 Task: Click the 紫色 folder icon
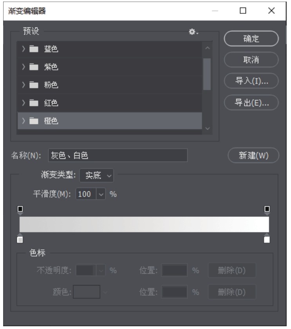pos(34,67)
